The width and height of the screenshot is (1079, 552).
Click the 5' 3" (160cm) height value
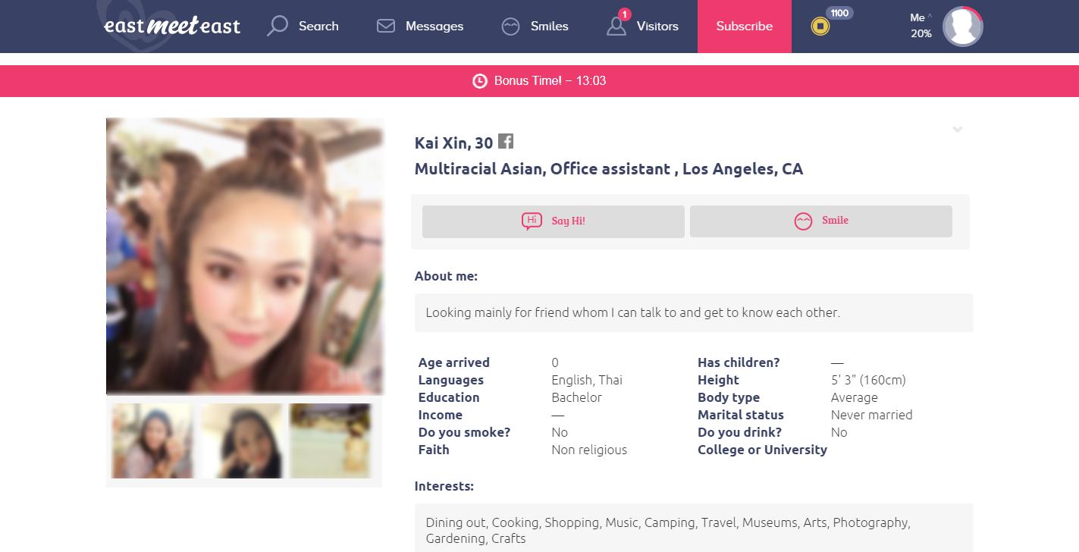click(868, 380)
